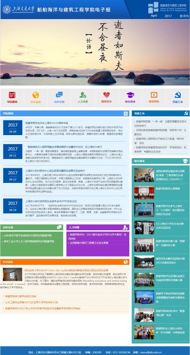Image resolution: width=190 pixels, height=355 pixels.
Task: Click the 学院要闻 red news icon
Action: tap(12, 95)
